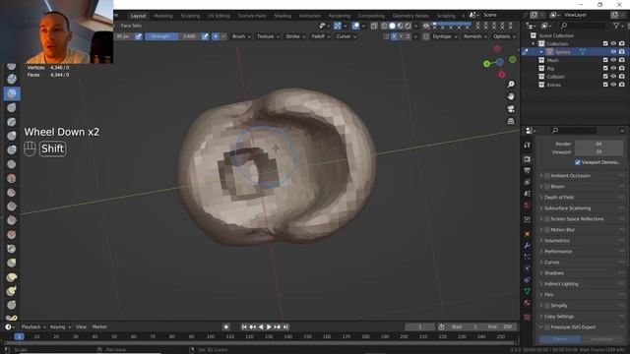This screenshot has height=354, width=630.
Task: Jump to the timeline end frame
Action: [x=285, y=327]
